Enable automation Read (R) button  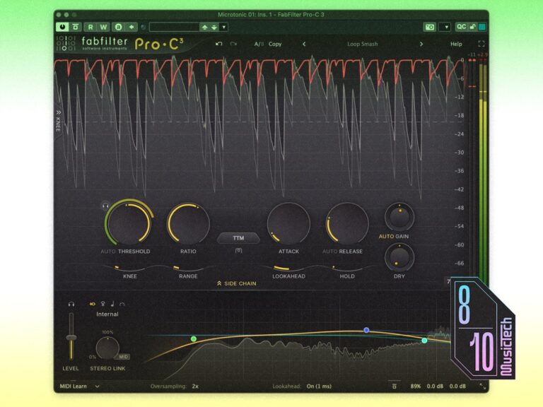(x=90, y=27)
